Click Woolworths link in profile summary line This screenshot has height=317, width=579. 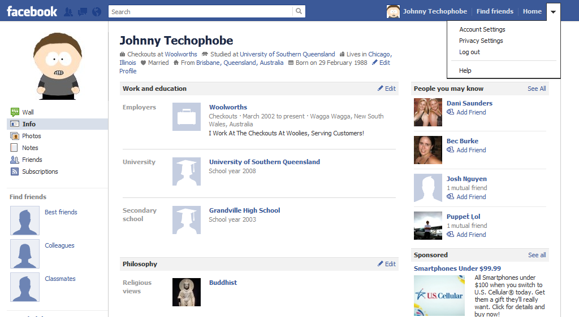pyautogui.click(x=181, y=54)
